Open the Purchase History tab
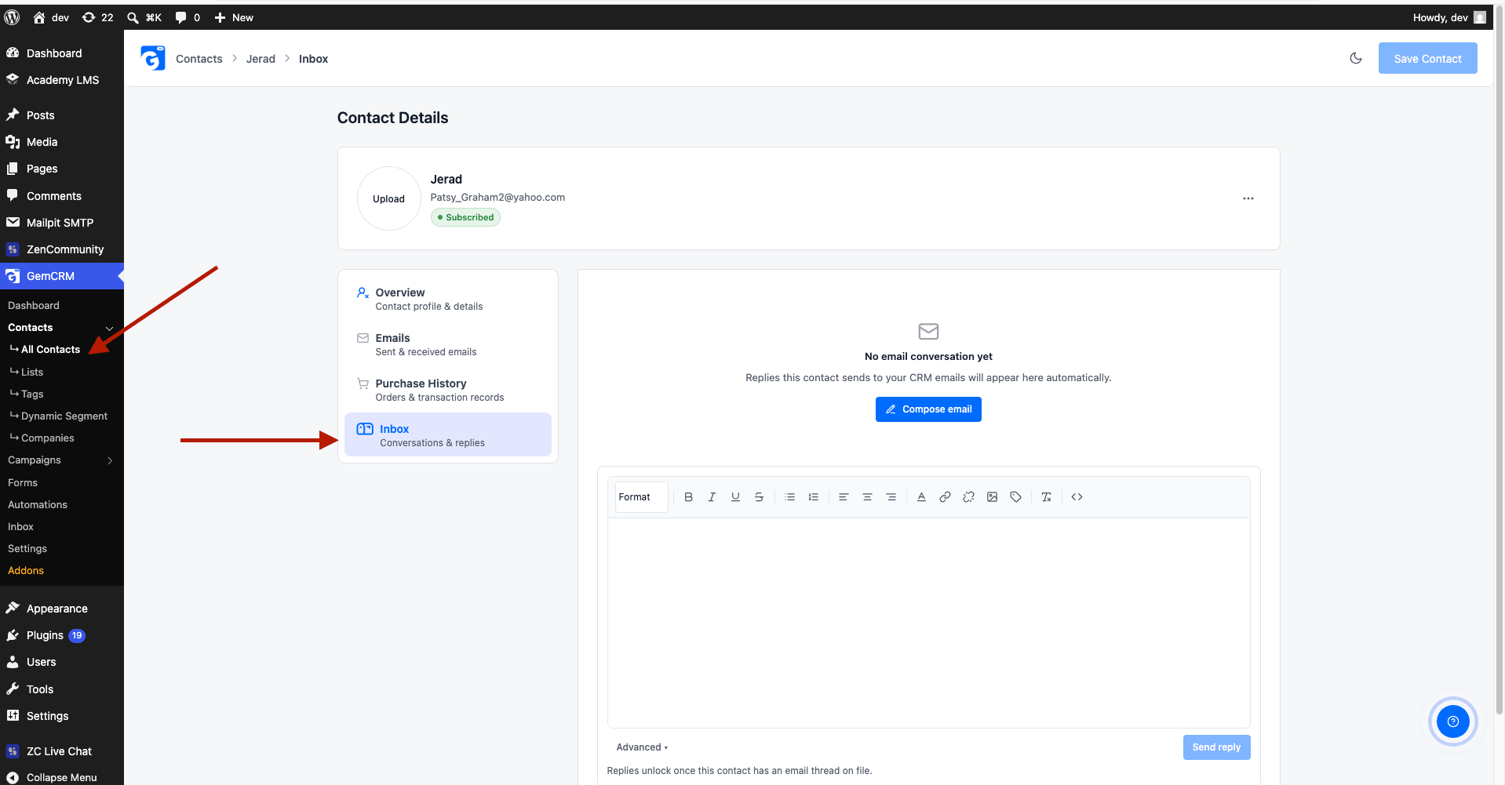1505x785 pixels. [x=448, y=390]
